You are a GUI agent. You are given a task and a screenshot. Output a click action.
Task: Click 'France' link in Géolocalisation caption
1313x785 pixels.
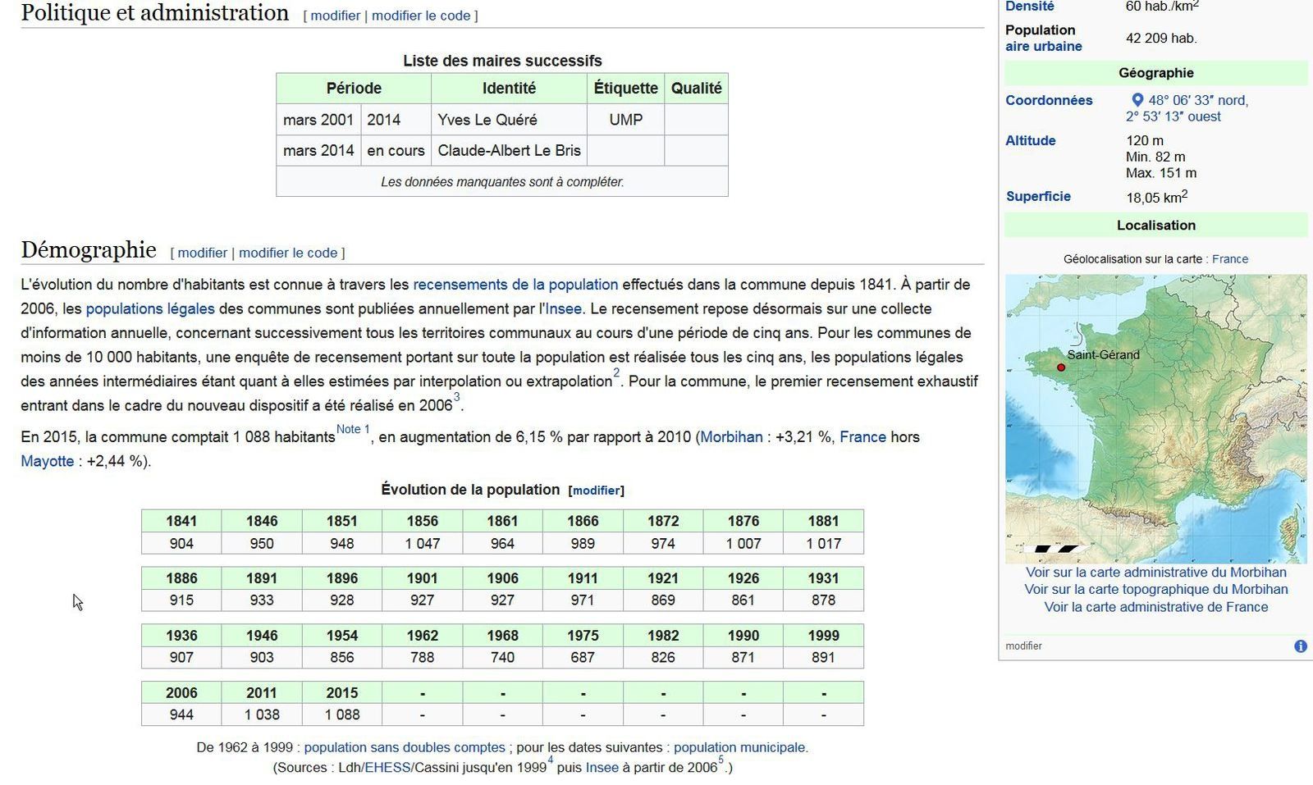coord(1230,259)
